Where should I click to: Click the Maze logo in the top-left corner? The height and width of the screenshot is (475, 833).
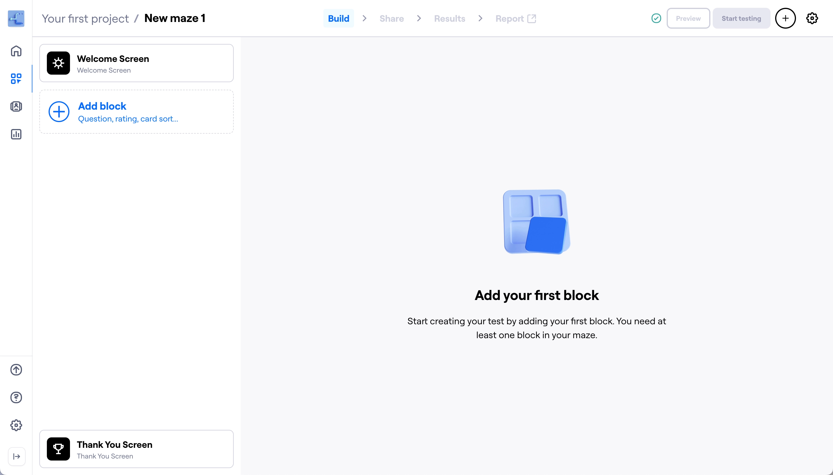coord(16,18)
